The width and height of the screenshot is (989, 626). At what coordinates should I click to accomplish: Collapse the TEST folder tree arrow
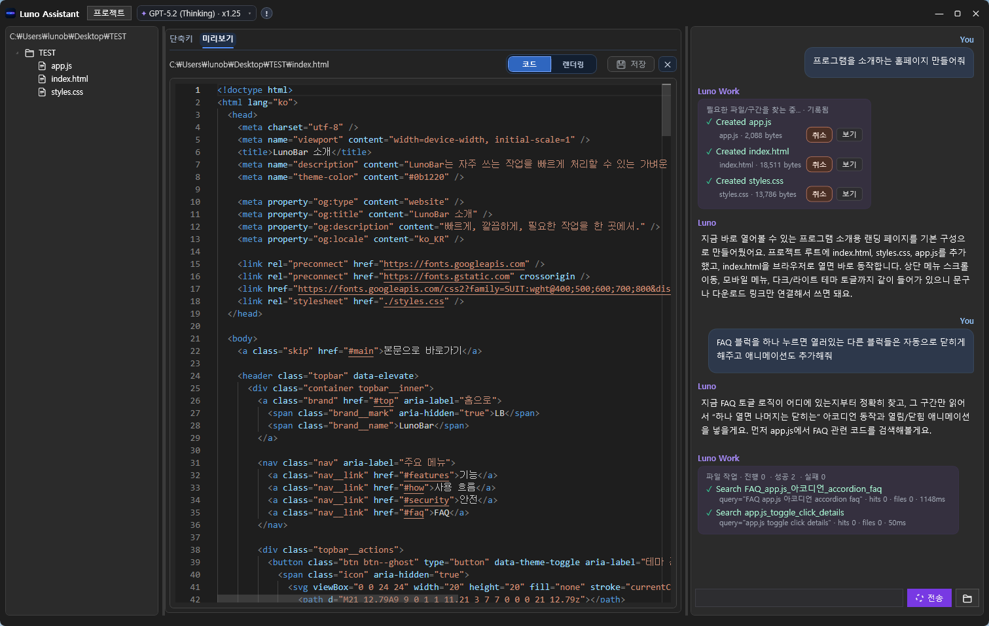[17, 53]
